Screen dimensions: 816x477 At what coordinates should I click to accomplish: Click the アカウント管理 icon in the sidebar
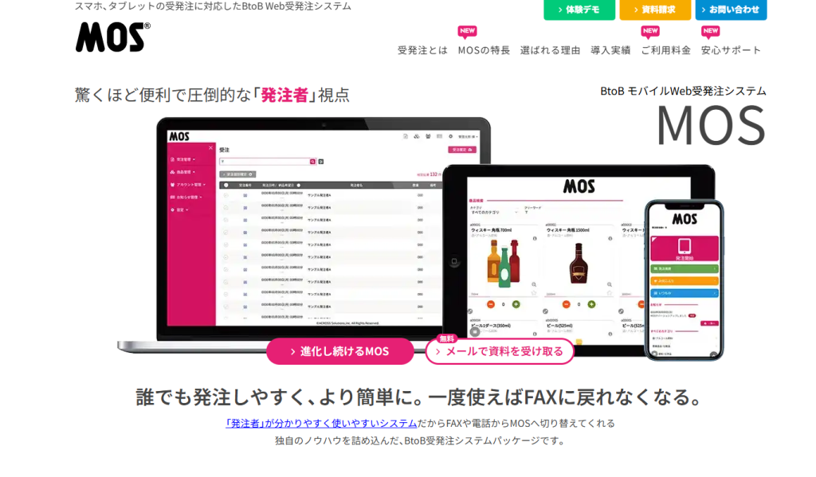coord(171,183)
